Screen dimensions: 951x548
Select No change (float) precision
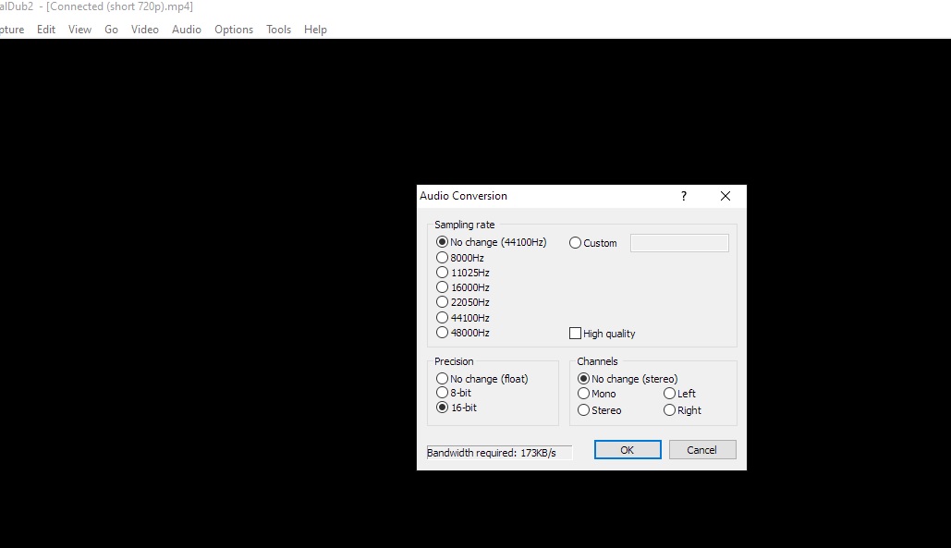click(x=482, y=379)
